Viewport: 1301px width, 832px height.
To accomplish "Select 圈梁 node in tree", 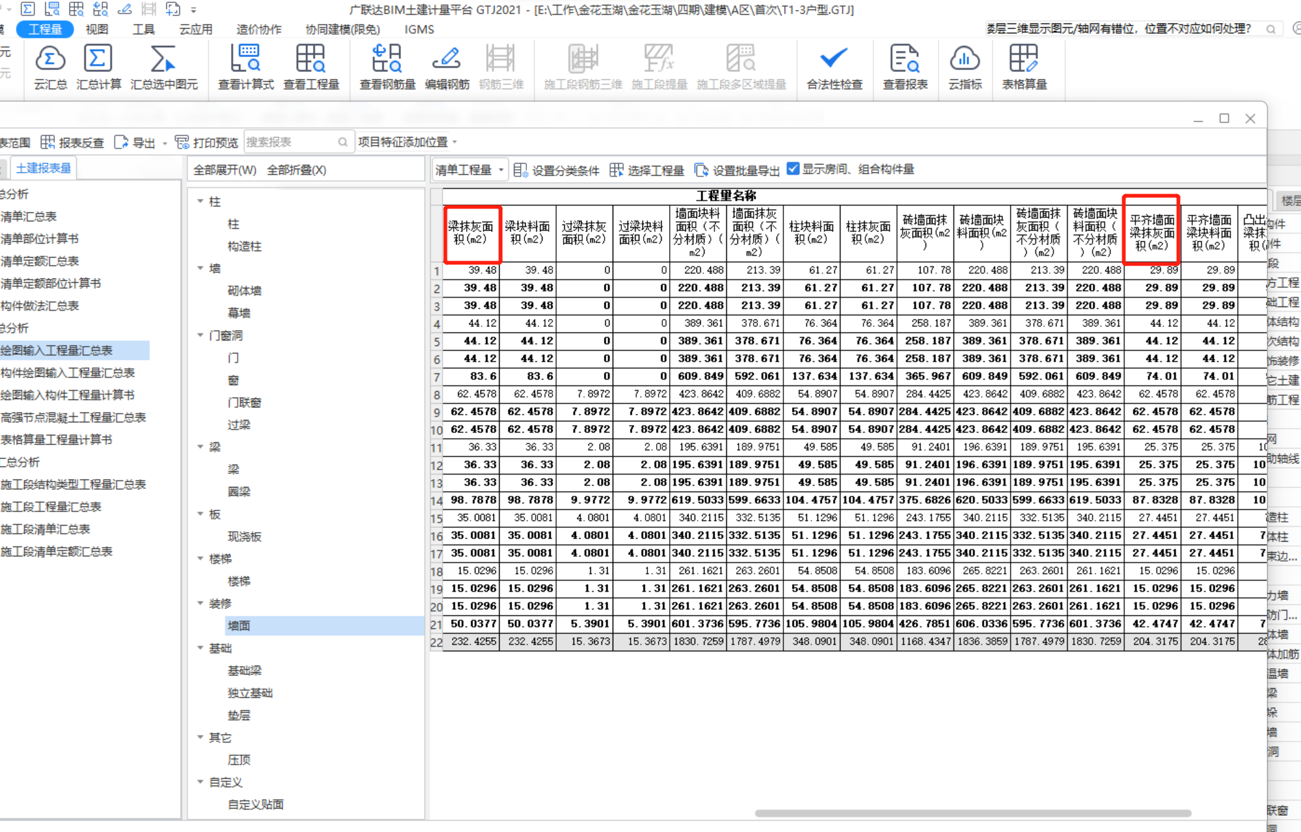I will pos(239,492).
